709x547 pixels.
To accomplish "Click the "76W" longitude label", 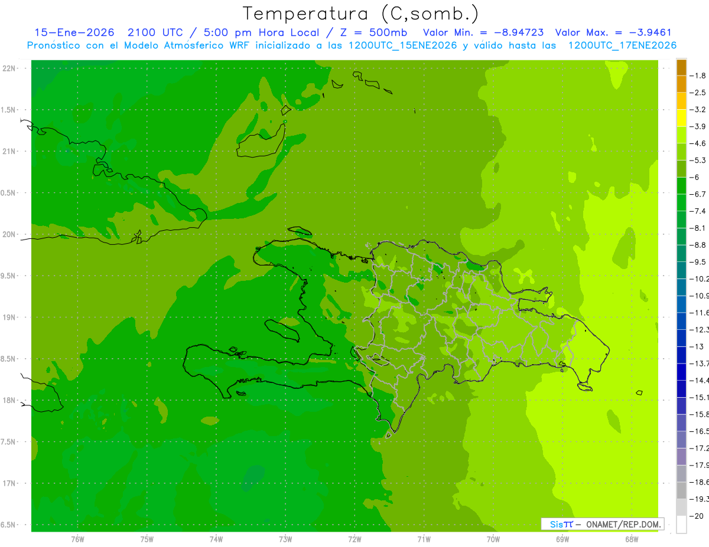I will (x=77, y=539).
